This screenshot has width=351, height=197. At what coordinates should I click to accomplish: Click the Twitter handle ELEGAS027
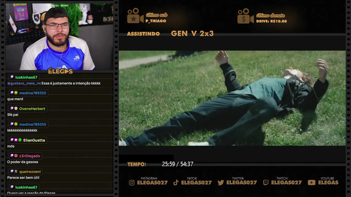coord(242,182)
